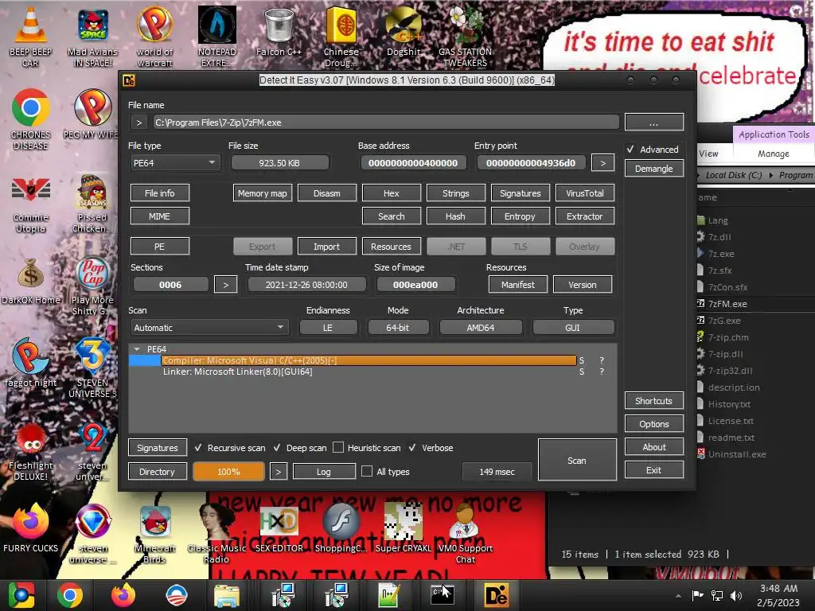This screenshot has width=815, height=611.
Task: Click the browse '...' button
Action: tap(654, 123)
